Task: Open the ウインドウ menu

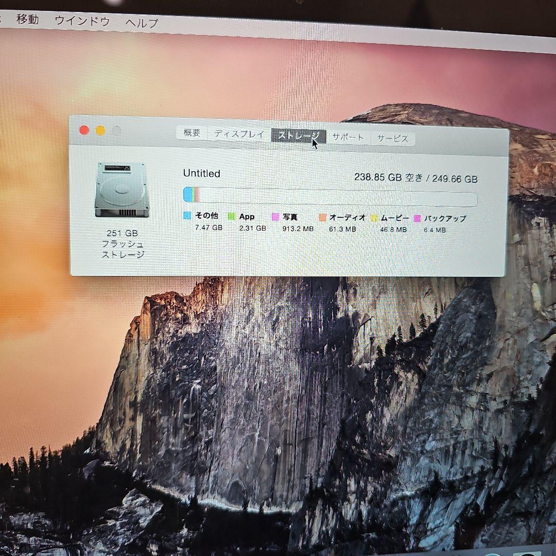Action: (82, 23)
